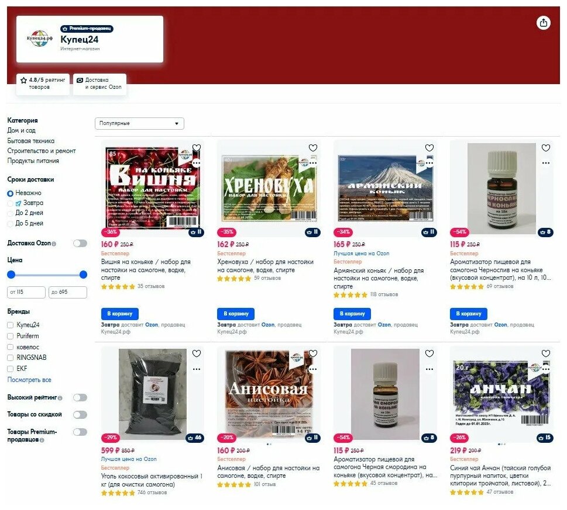Open more options on Черная смородина card
This screenshot has width=567, height=510.
(x=429, y=369)
